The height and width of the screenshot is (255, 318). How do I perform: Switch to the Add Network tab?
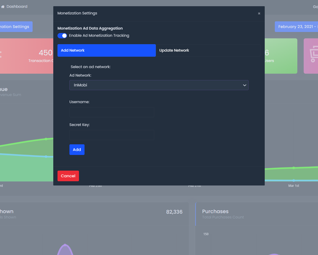[106, 50]
